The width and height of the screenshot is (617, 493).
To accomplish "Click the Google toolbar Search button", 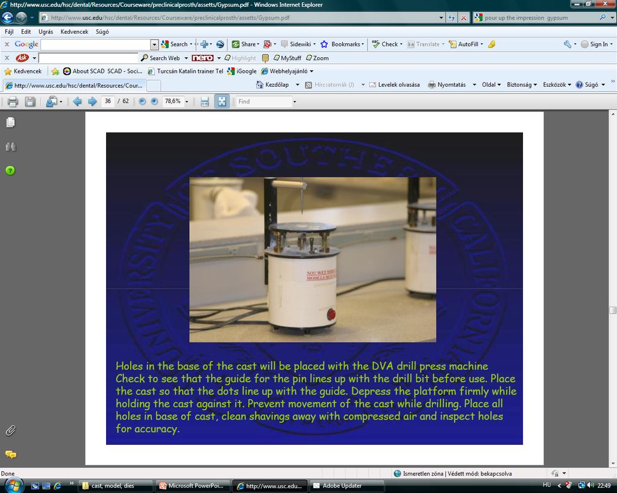I will point(175,45).
